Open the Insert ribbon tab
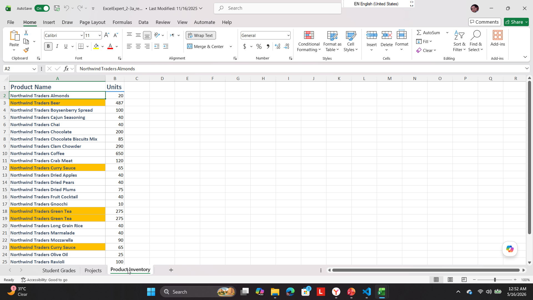This screenshot has height=300, width=533. point(49,22)
